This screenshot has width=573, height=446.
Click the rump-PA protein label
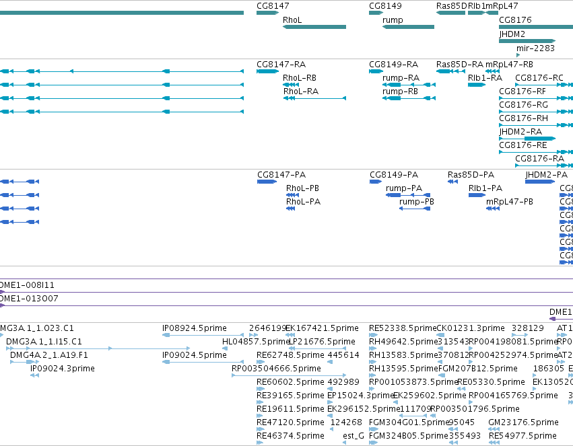404,188
